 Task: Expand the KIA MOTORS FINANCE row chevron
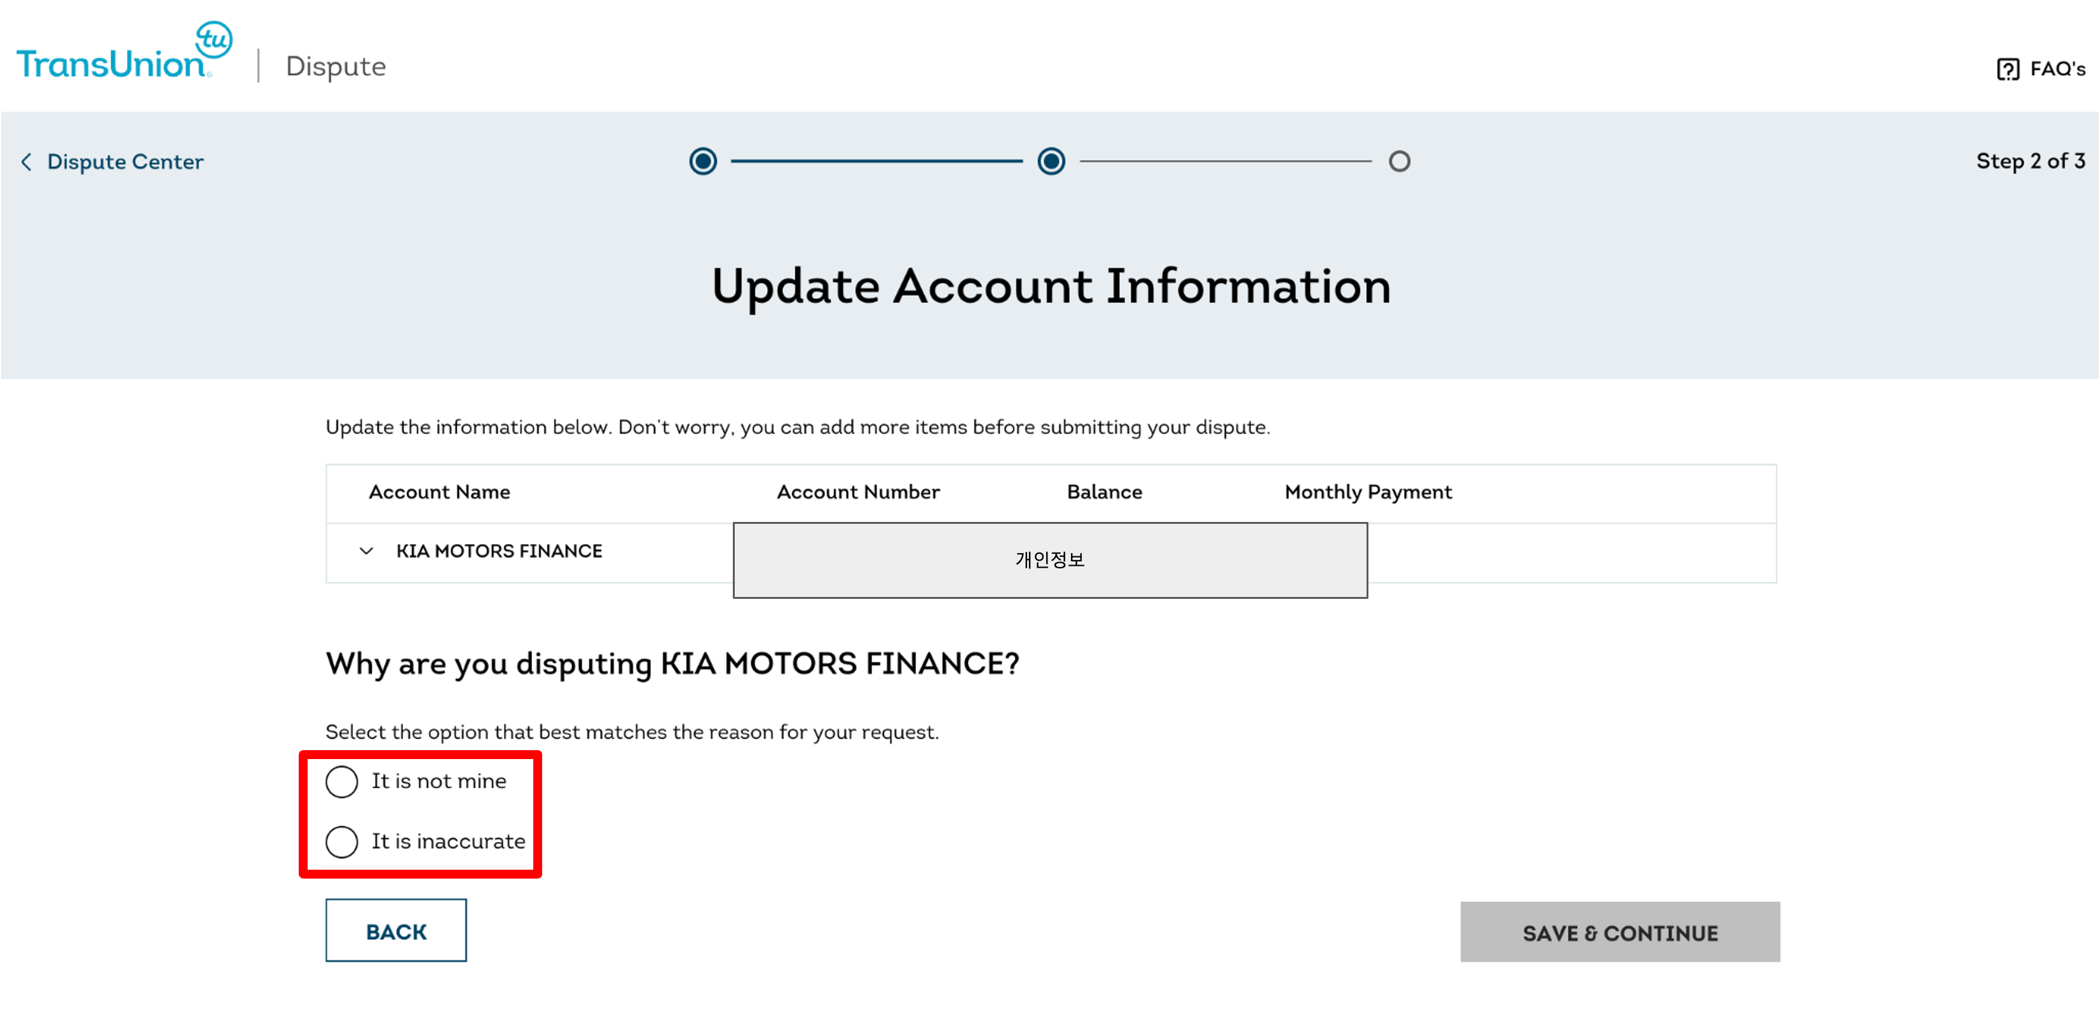click(x=367, y=551)
